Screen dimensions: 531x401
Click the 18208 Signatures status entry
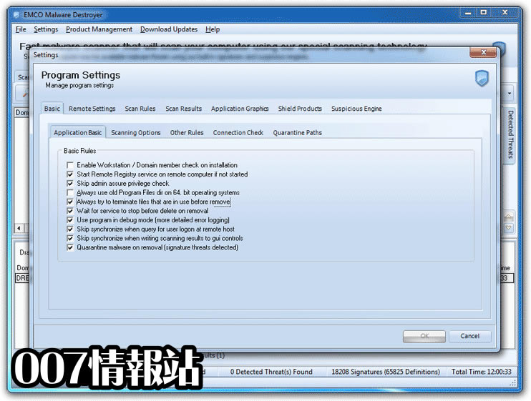[386, 372]
